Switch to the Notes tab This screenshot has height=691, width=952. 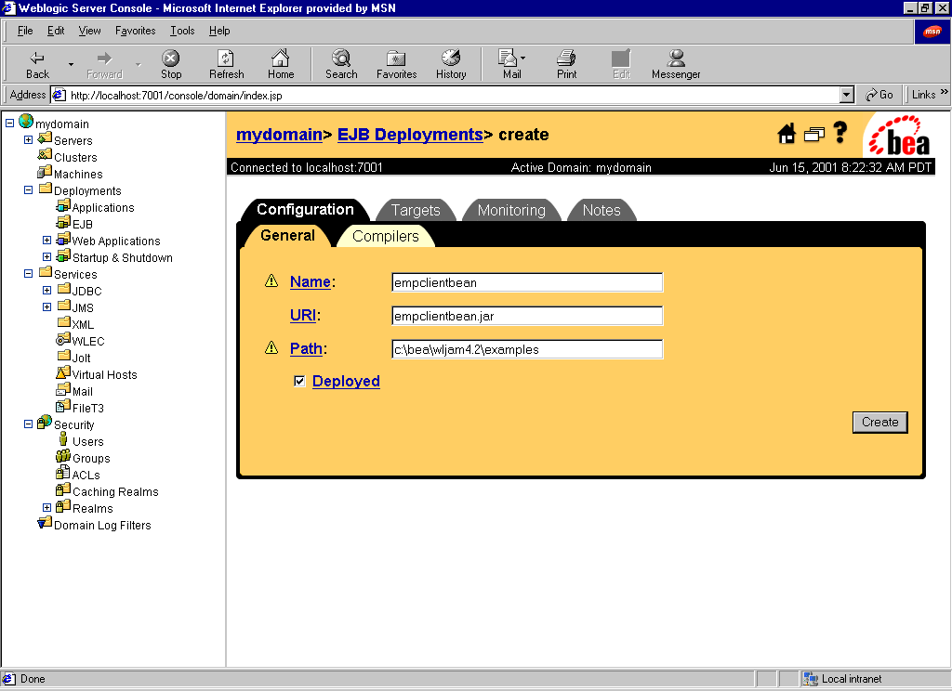pos(602,210)
